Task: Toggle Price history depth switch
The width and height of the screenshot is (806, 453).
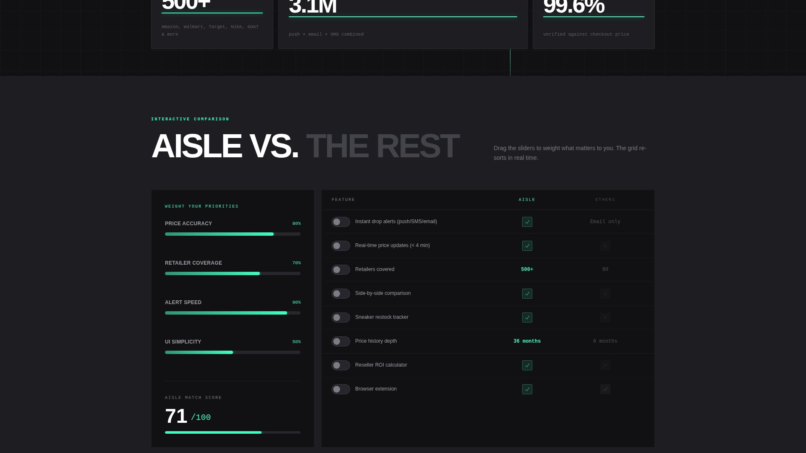Action: click(340, 341)
